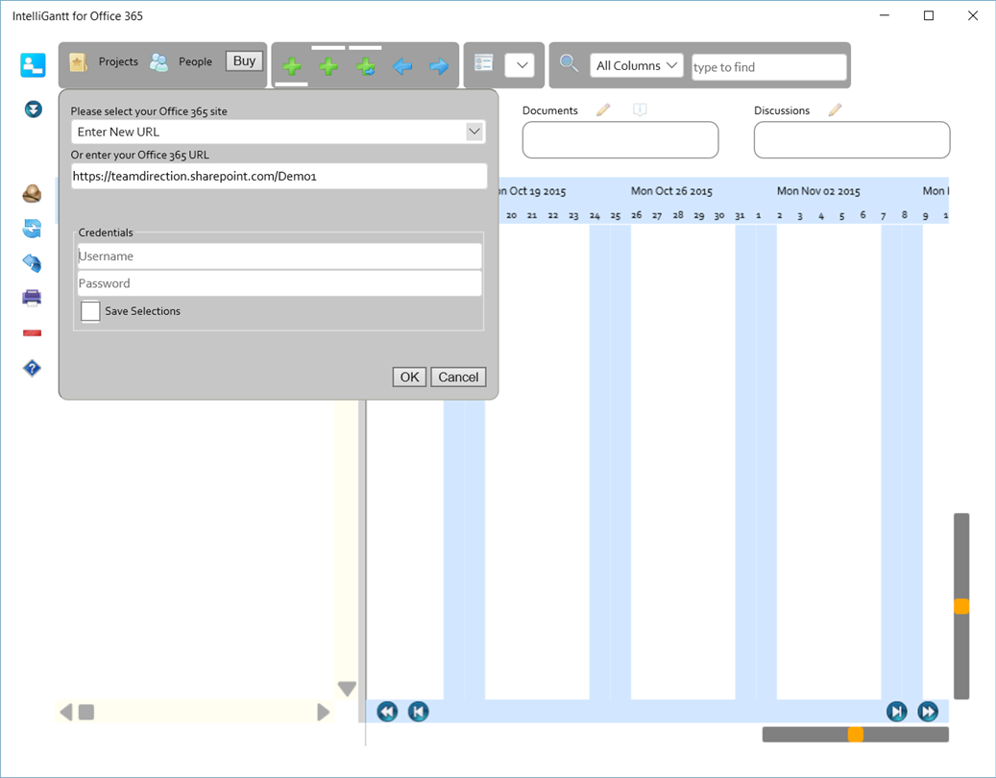Click the grid scroll-down triangle

pos(347,689)
